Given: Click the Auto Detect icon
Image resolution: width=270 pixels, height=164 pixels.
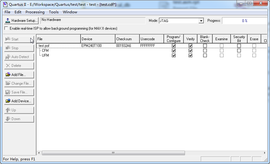Looking at the screenshot, I should click(8, 57).
